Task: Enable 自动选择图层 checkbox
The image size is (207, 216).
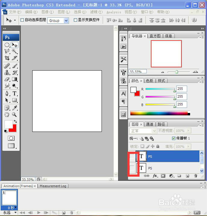Action: tap(22, 20)
